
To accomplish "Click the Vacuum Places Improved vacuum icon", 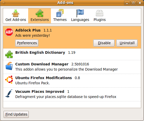I will pos(9,93).
